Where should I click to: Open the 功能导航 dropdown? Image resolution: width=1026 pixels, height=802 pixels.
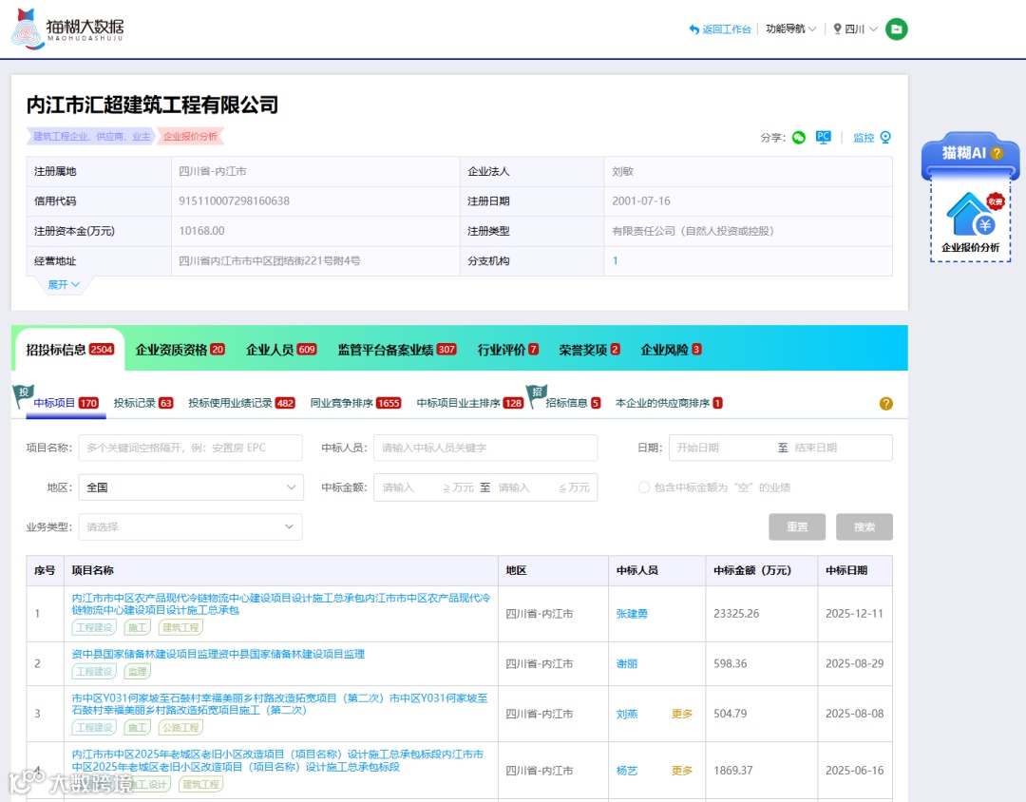pyautogui.click(x=790, y=29)
